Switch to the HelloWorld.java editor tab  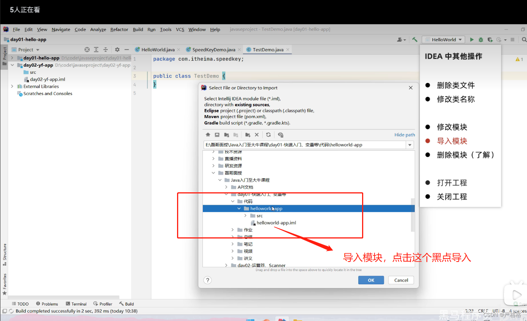(158, 50)
